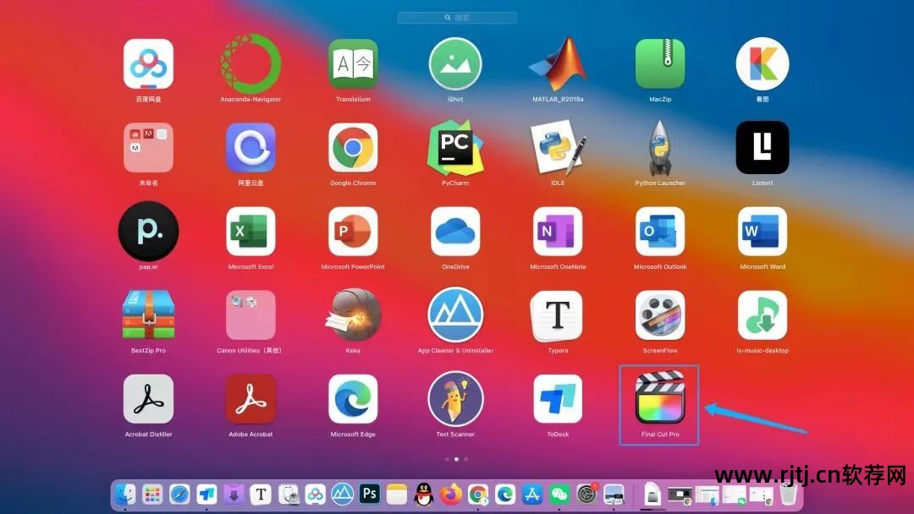Open the Trash in the Dock

click(788, 495)
